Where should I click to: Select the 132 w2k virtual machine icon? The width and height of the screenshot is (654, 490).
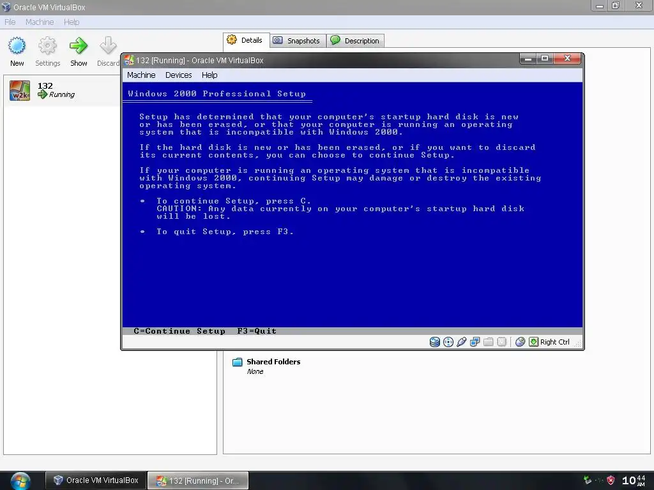point(20,91)
